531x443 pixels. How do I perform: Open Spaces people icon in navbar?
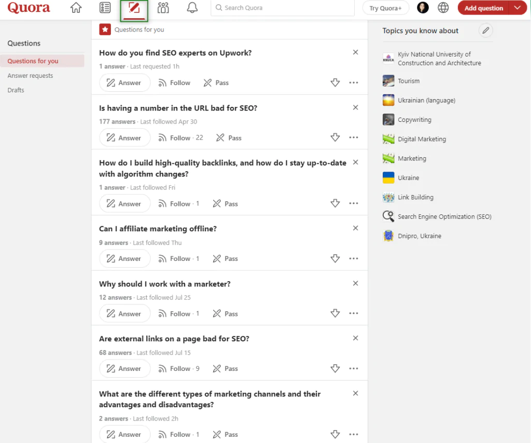pyautogui.click(x=163, y=8)
